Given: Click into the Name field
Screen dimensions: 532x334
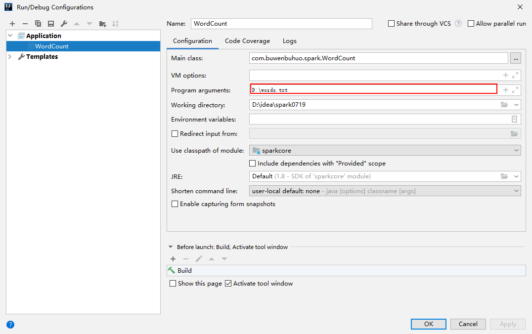Looking at the screenshot, I should tap(281, 23).
